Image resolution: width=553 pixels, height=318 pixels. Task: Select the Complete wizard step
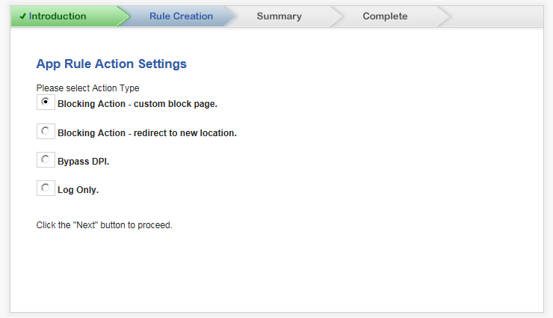coord(385,16)
